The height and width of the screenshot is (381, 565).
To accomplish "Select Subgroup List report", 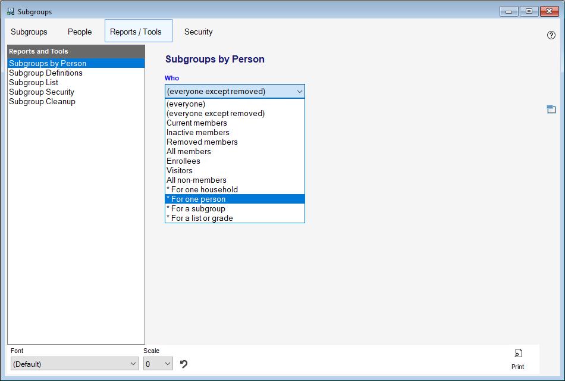I will pyautogui.click(x=33, y=83).
